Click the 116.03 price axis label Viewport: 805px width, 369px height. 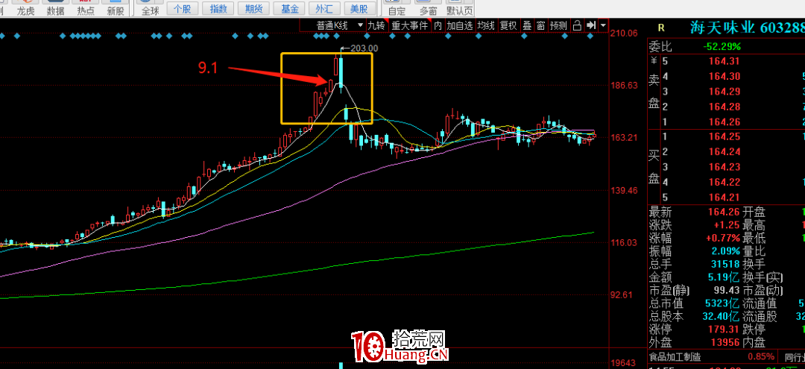coord(625,242)
